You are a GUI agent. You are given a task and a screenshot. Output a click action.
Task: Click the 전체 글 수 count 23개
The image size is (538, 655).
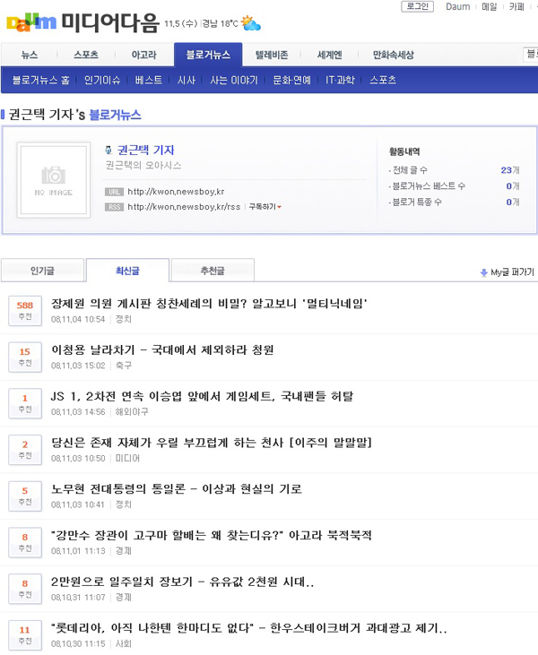click(x=510, y=170)
